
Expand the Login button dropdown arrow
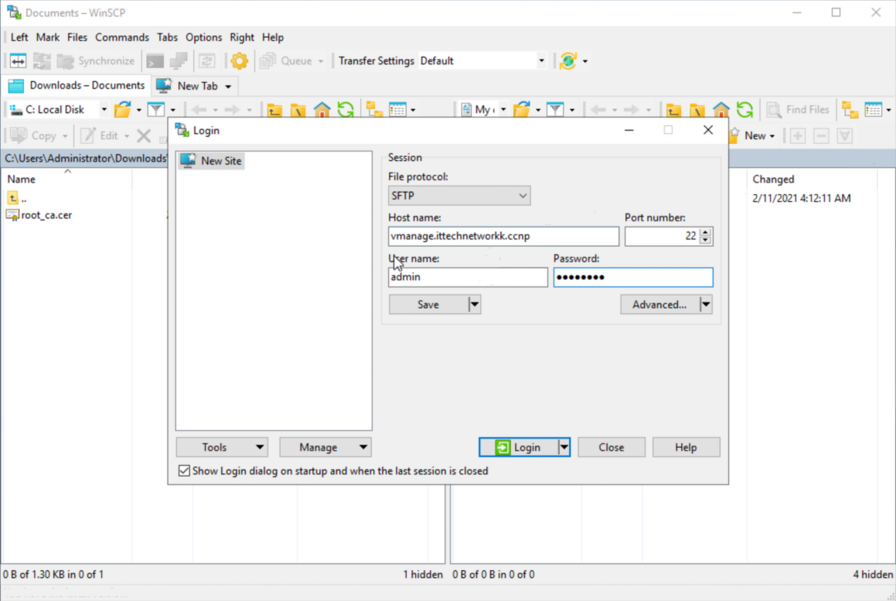point(564,447)
